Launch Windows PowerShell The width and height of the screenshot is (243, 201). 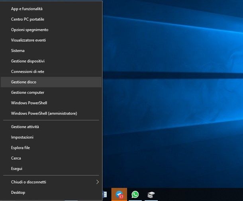(x=51, y=103)
